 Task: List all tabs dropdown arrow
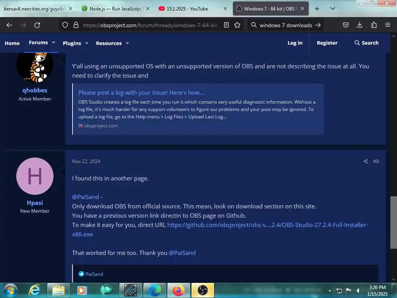point(333,9)
